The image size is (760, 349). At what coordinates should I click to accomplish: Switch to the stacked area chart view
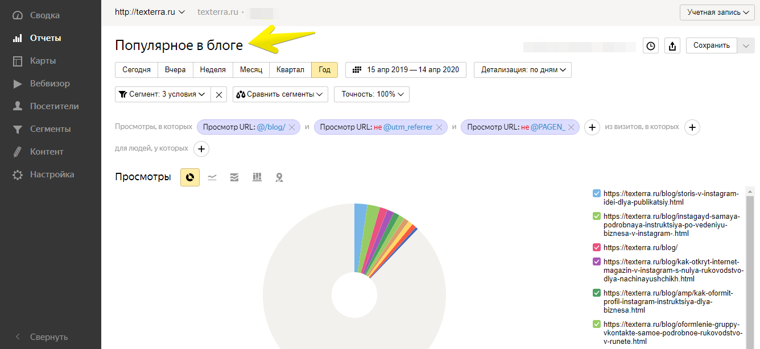click(x=234, y=177)
